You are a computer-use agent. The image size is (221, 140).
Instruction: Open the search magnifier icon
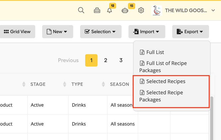pos(81,10)
